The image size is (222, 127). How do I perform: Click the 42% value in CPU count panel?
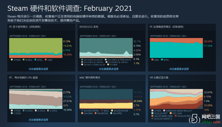click(66, 105)
